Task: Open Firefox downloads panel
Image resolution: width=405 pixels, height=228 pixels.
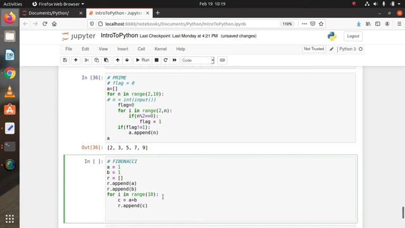Action: tap(359, 24)
